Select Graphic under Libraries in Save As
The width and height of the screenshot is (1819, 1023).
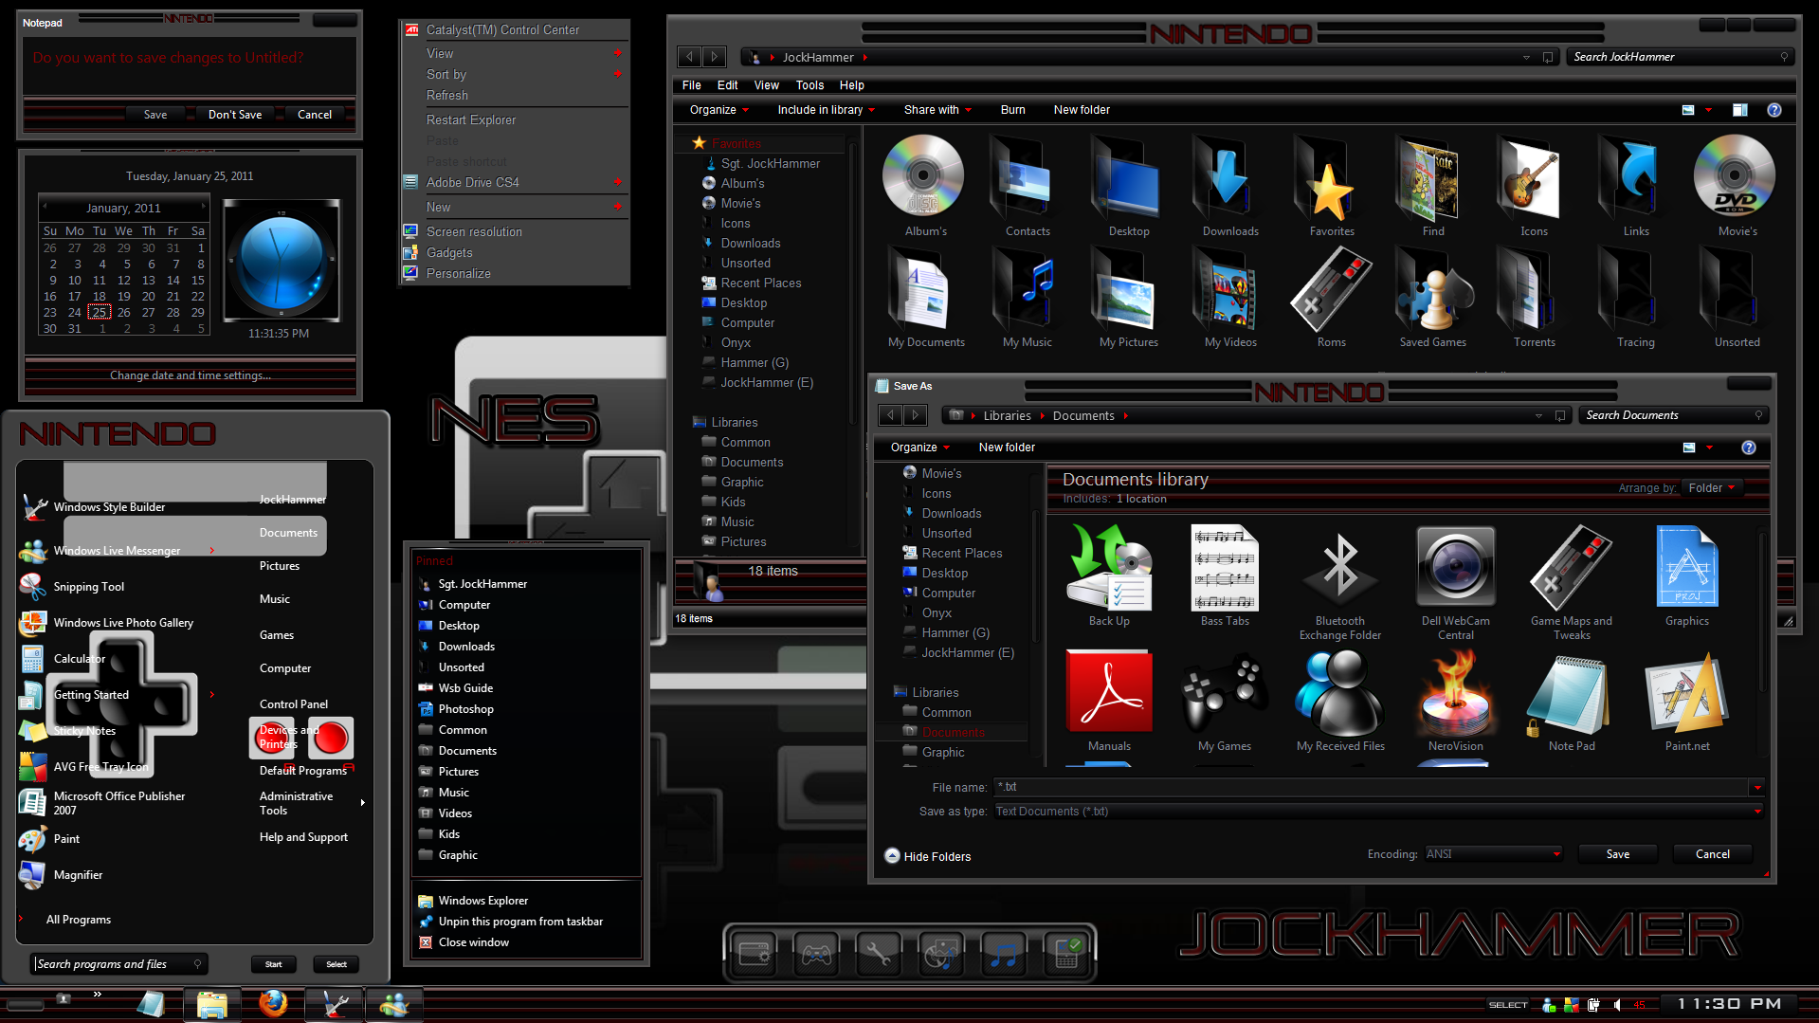pyautogui.click(x=943, y=753)
